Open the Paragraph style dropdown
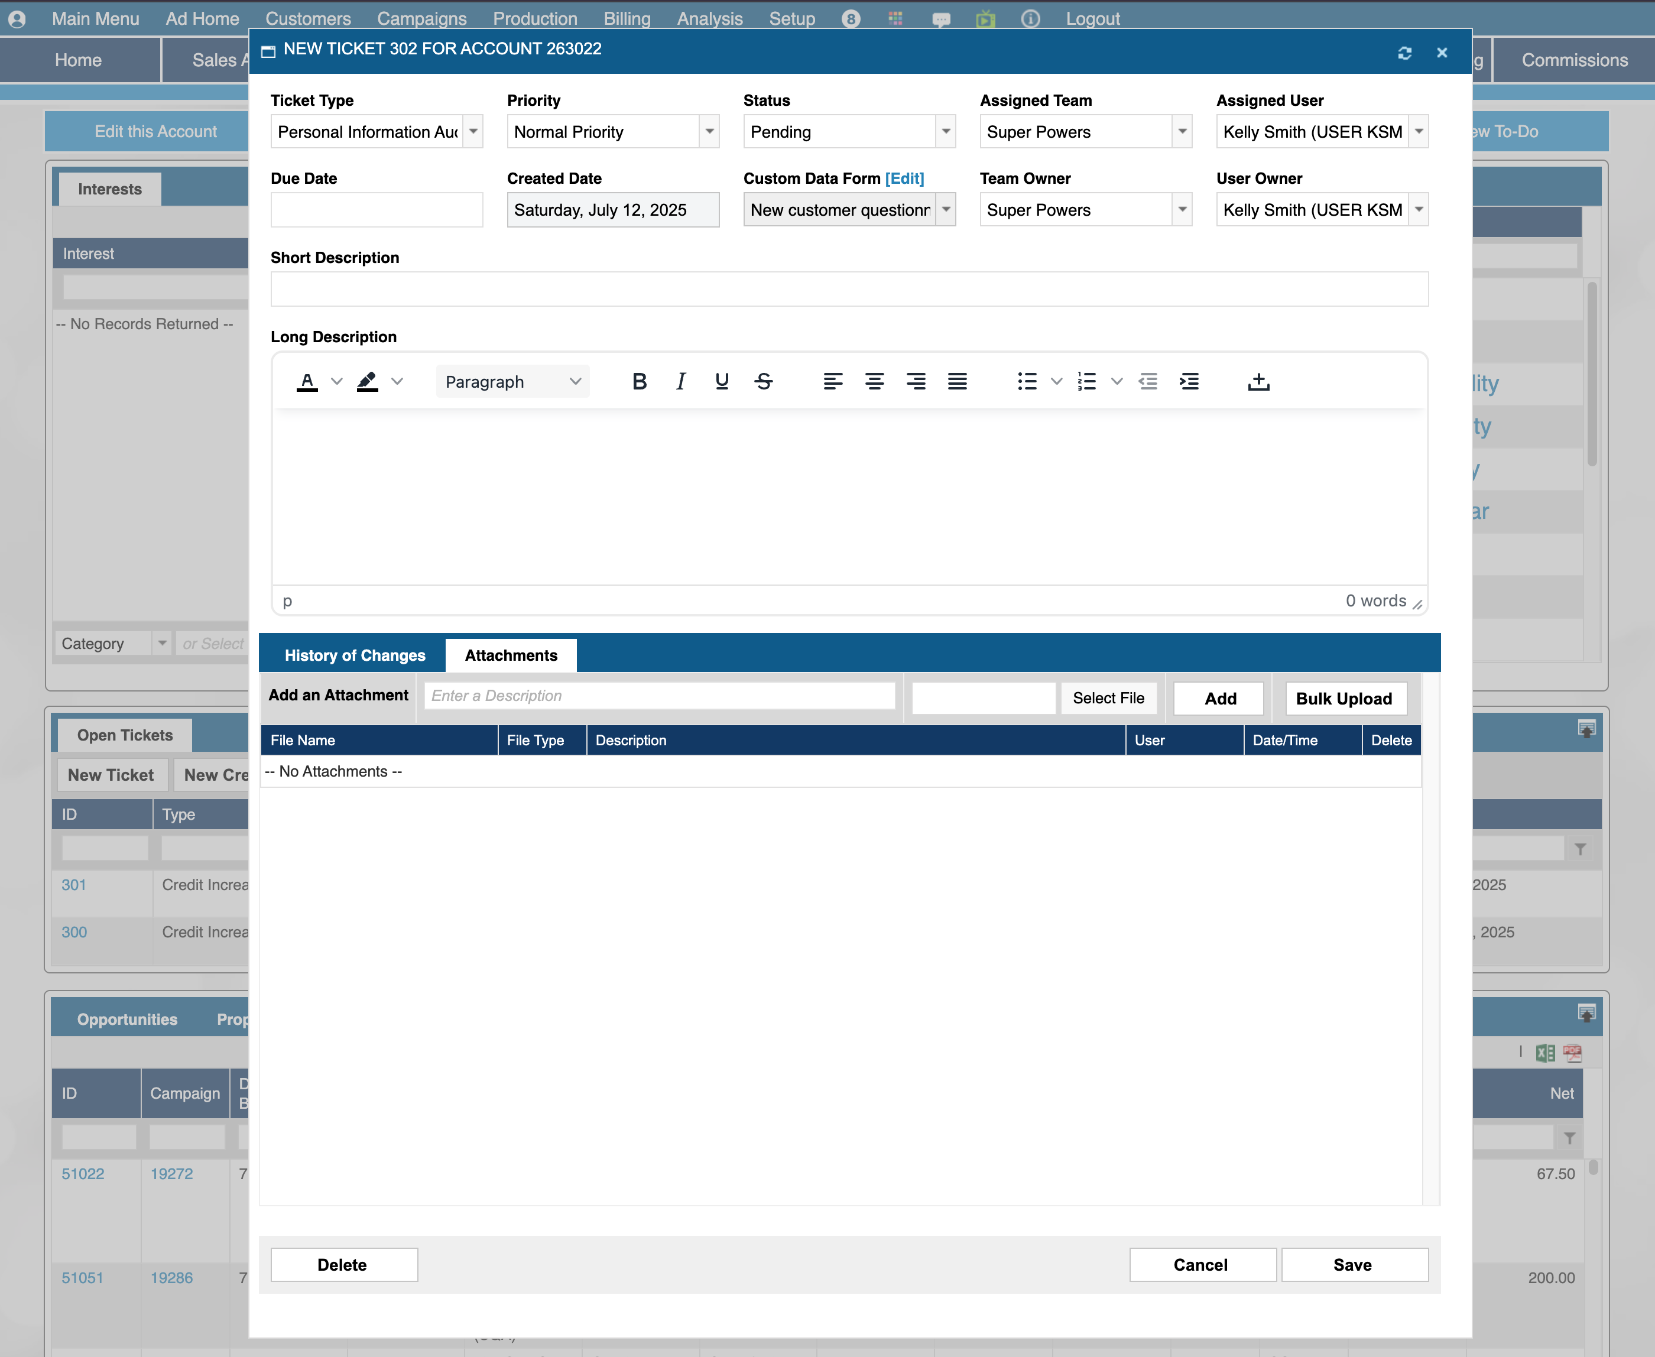 pyautogui.click(x=512, y=381)
